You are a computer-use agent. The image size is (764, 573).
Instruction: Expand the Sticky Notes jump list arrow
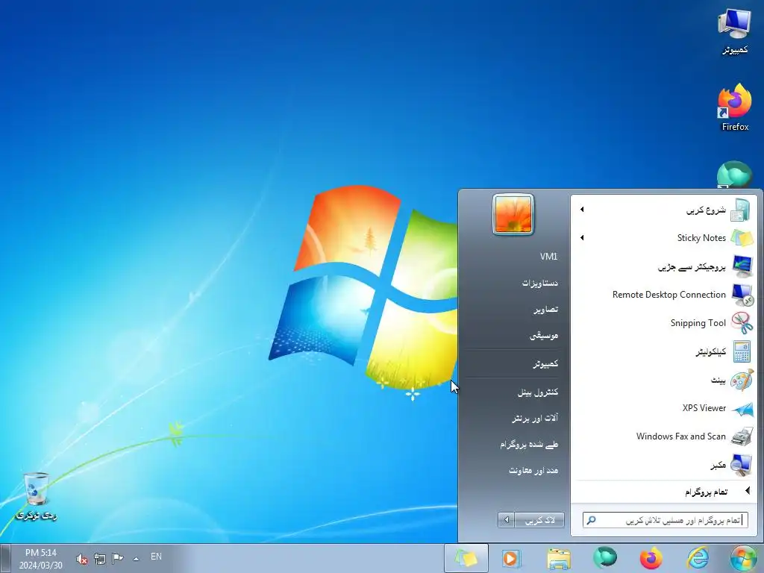(582, 238)
